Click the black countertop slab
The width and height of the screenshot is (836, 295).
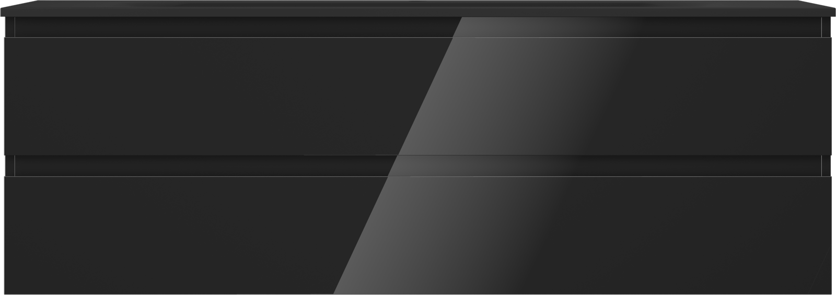pyautogui.click(x=418, y=8)
